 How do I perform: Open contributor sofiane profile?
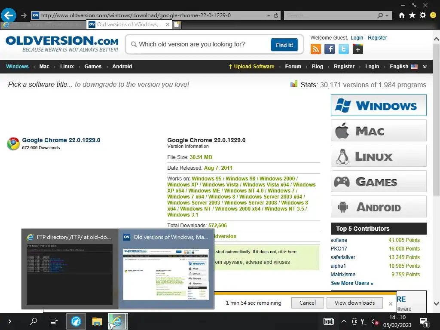click(339, 240)
